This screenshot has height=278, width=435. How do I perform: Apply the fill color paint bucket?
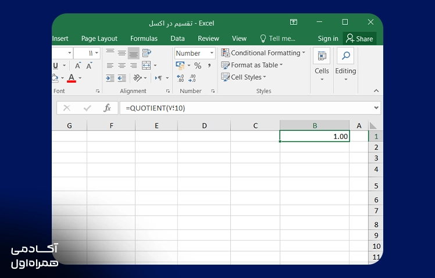click(x=55, y=78)
